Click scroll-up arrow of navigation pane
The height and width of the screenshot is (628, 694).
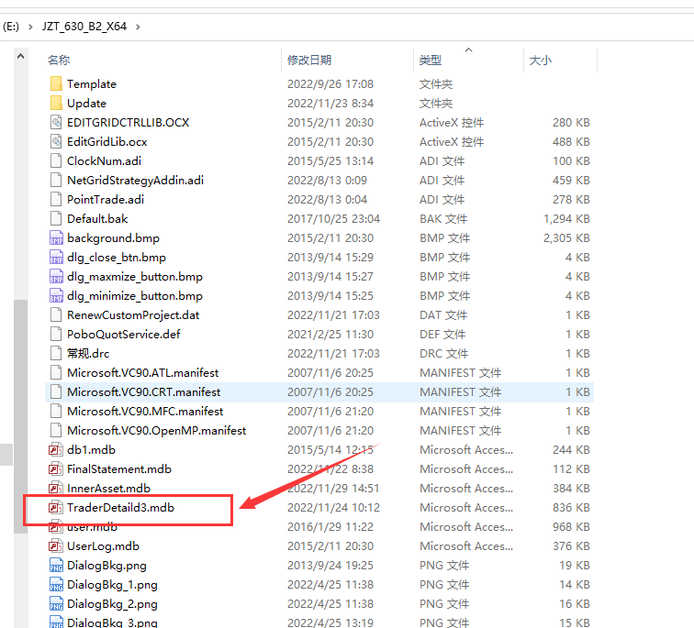pyautogui.click(x=20, y=57)
